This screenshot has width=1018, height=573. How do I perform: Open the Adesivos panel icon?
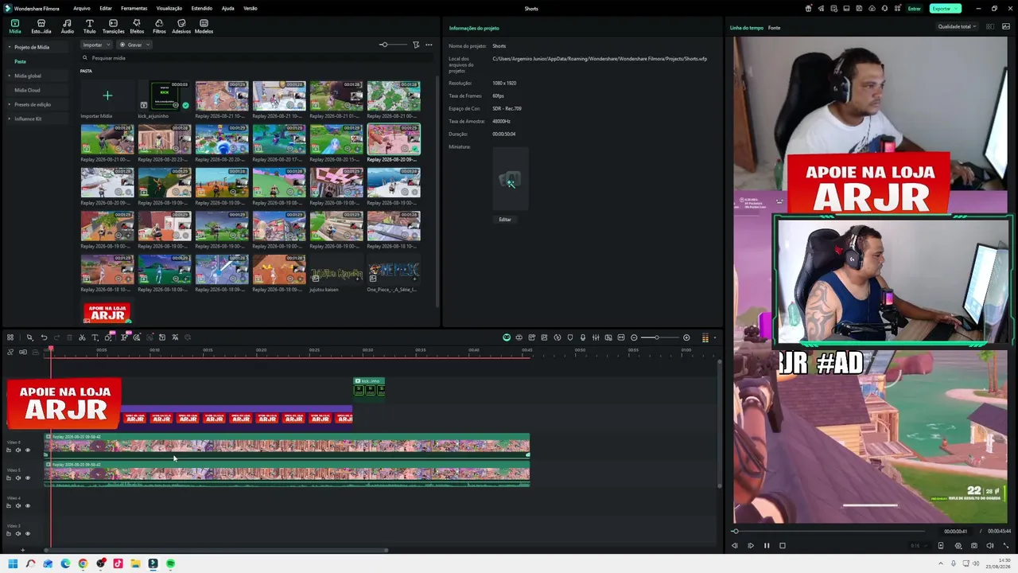tap(181, 26)
